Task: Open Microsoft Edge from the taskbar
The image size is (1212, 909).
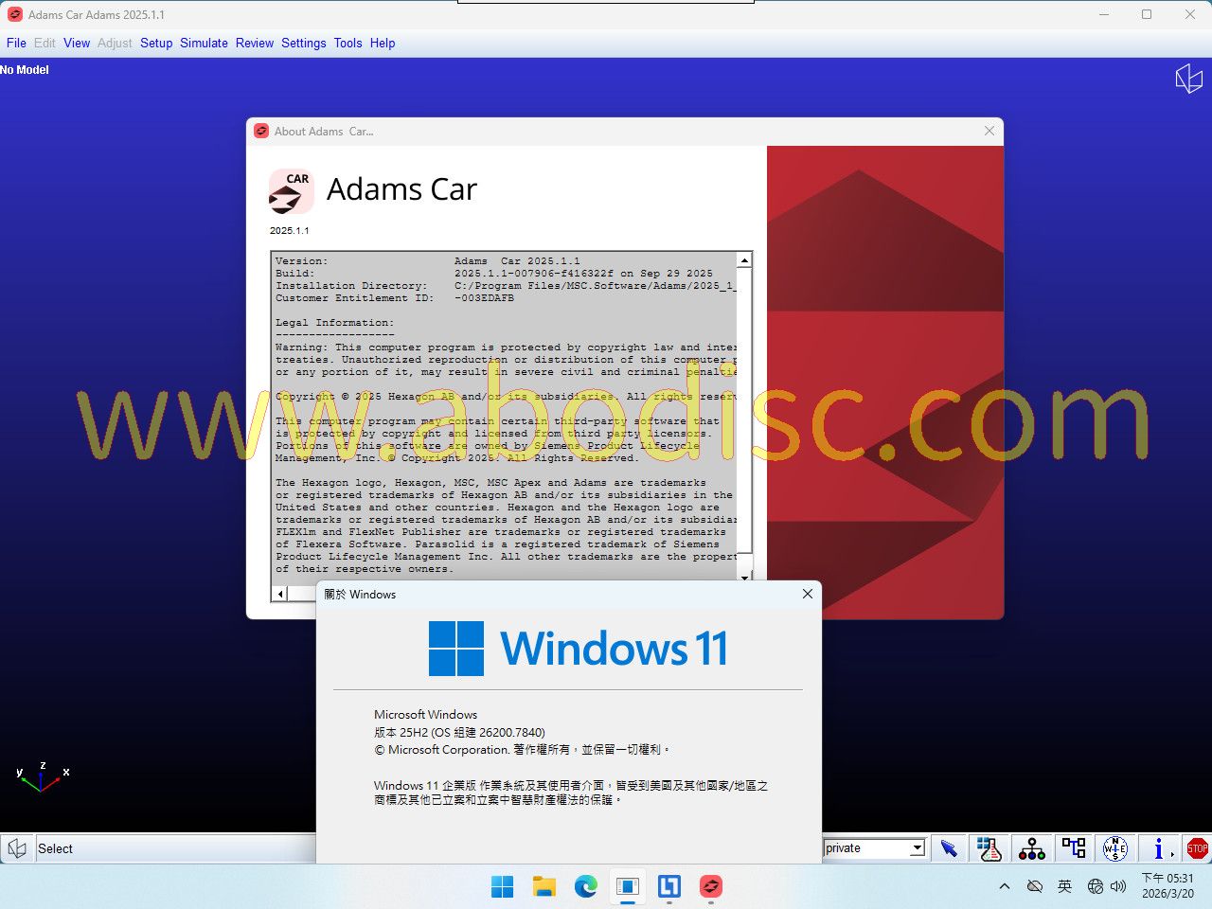Action: [586, 886]
